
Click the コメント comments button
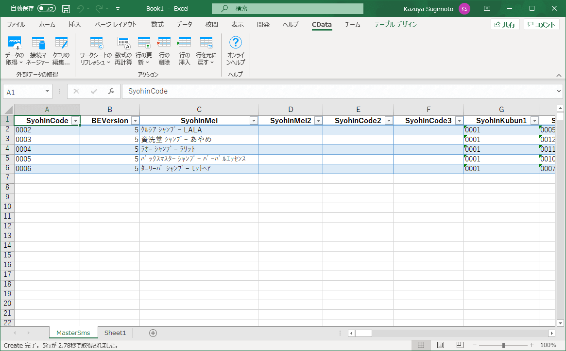click(x=541, y=25)
